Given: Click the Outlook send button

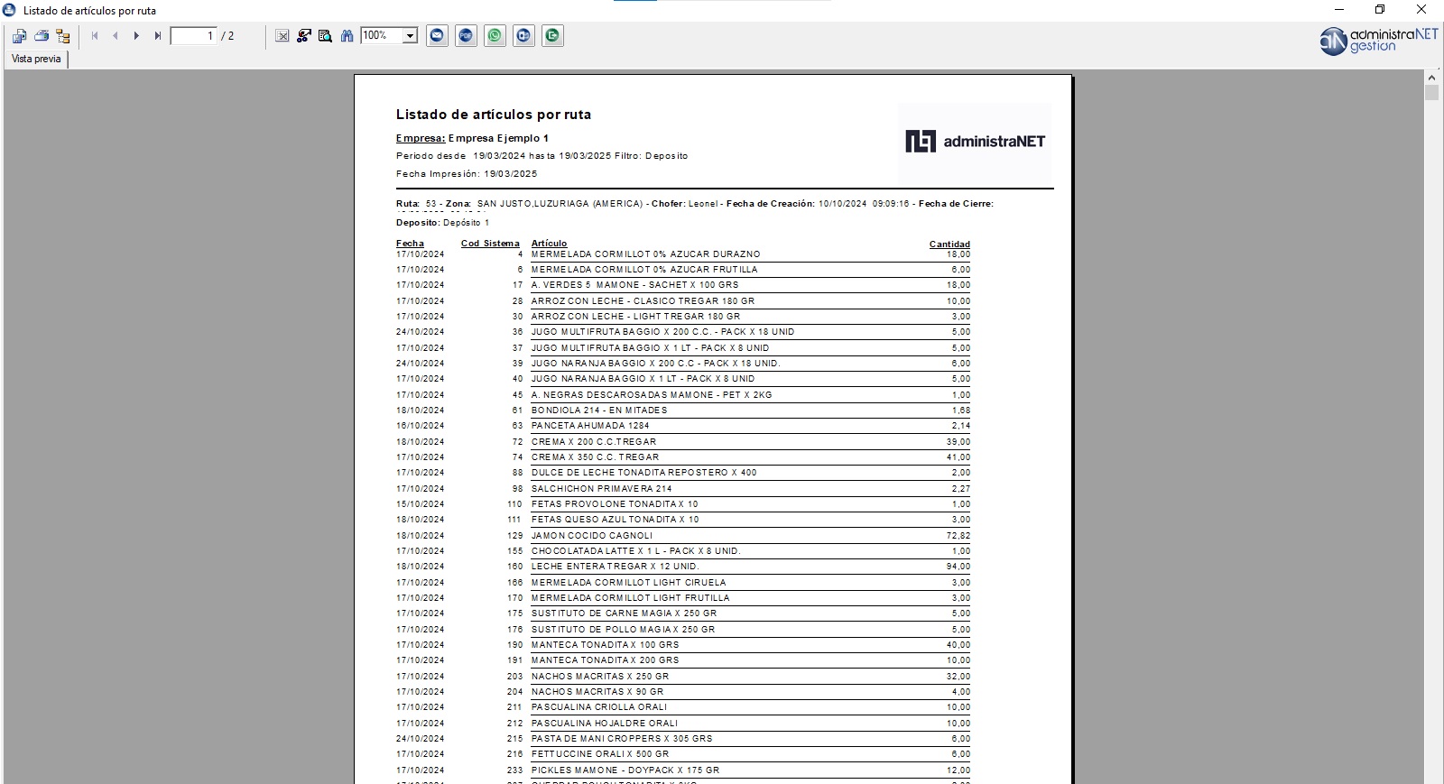Looking at the screenshot, I should pyautogui.click(x=524, y=36).
